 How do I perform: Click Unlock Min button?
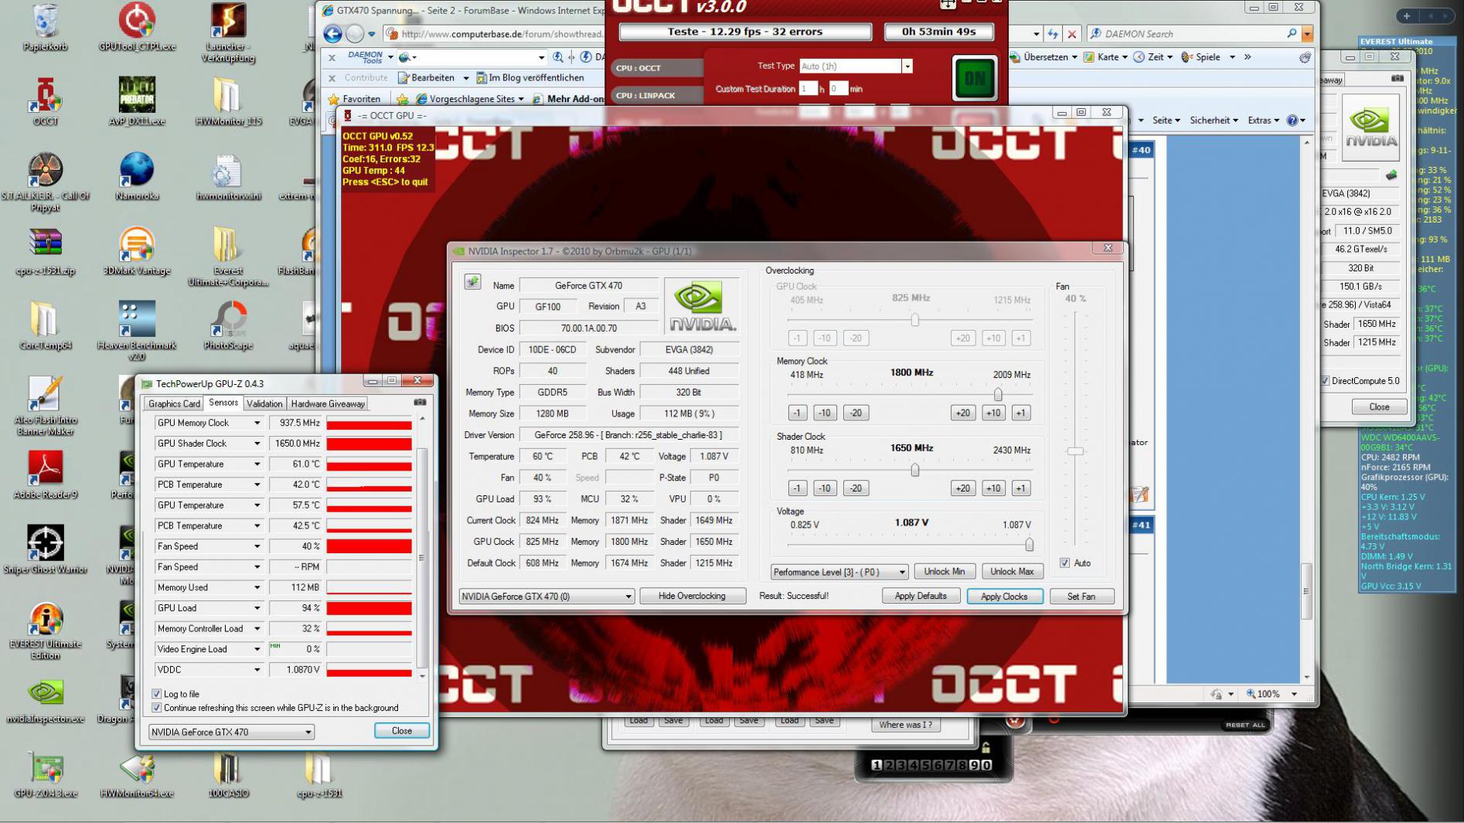(x=945, y=571)
